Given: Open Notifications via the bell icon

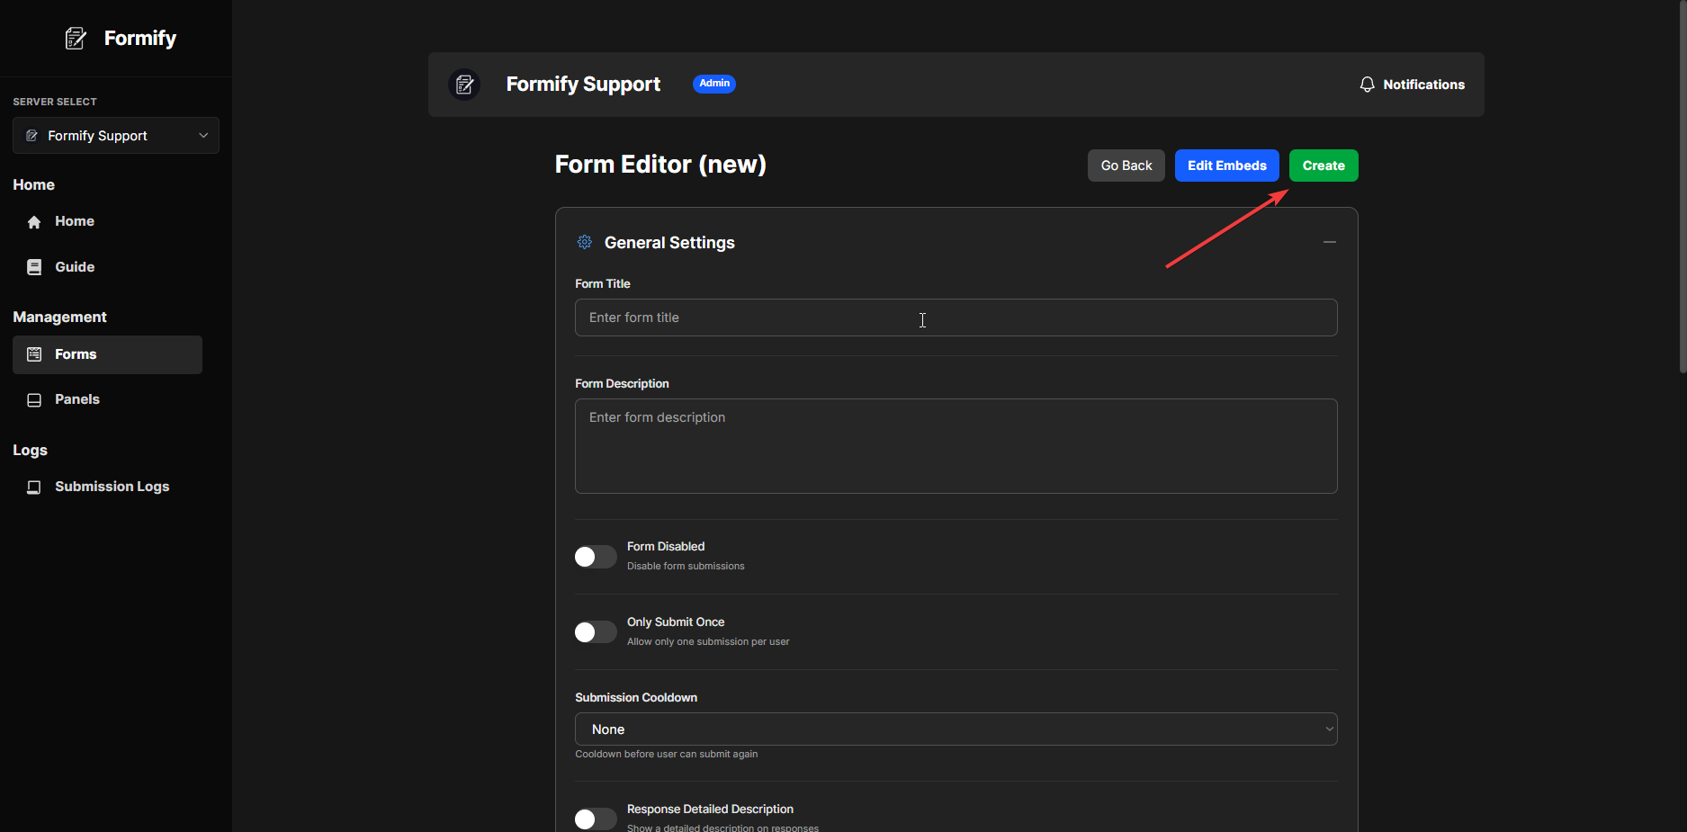Looking at the screenshot, I should pyautogui.click(x=1367, y=84).
